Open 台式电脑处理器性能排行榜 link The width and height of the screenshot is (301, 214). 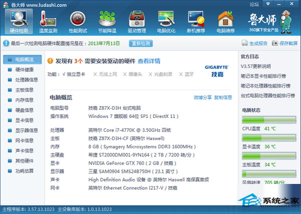click(268, 96)
